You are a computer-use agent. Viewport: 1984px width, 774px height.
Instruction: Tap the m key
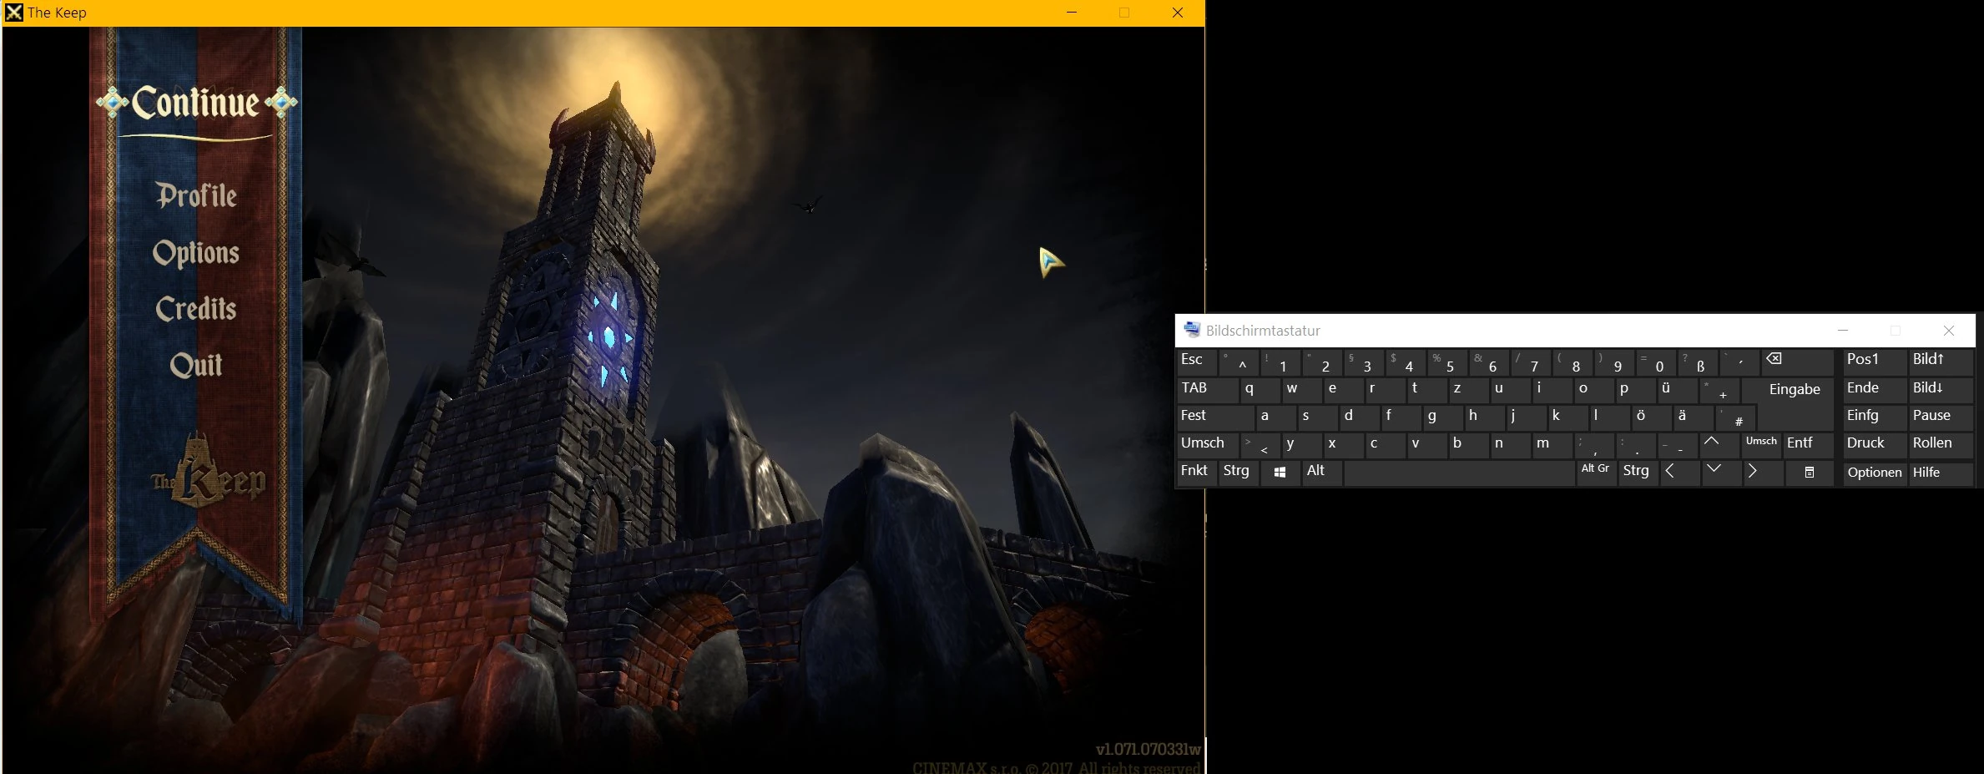[x=1552, y=444]
